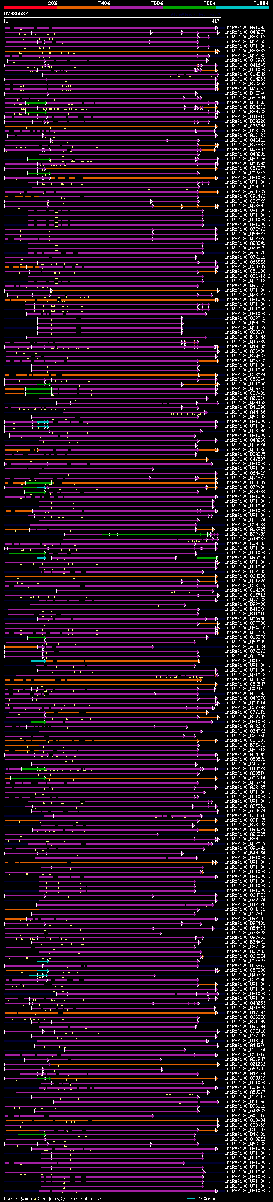Open hit UniRef100_Q4A2Z7
Viewport: 273px width, 1202px height.
(x=245, y=32)
